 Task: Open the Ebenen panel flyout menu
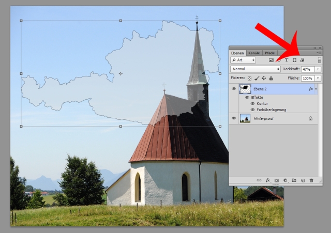click(319, 53)
